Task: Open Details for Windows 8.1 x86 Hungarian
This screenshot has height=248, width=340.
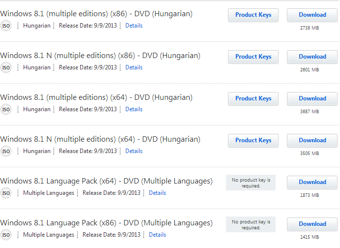Action: (134, 26)
